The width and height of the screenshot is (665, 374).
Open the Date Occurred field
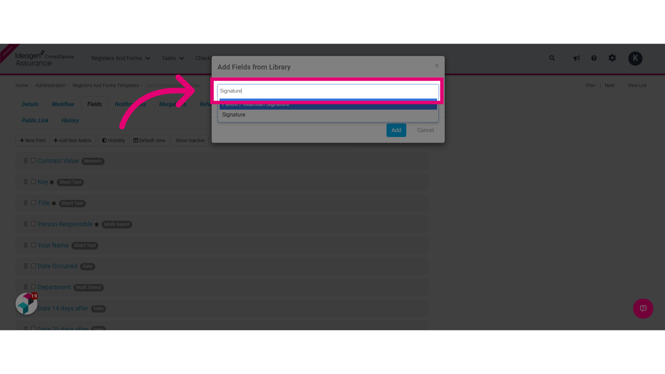57,266
